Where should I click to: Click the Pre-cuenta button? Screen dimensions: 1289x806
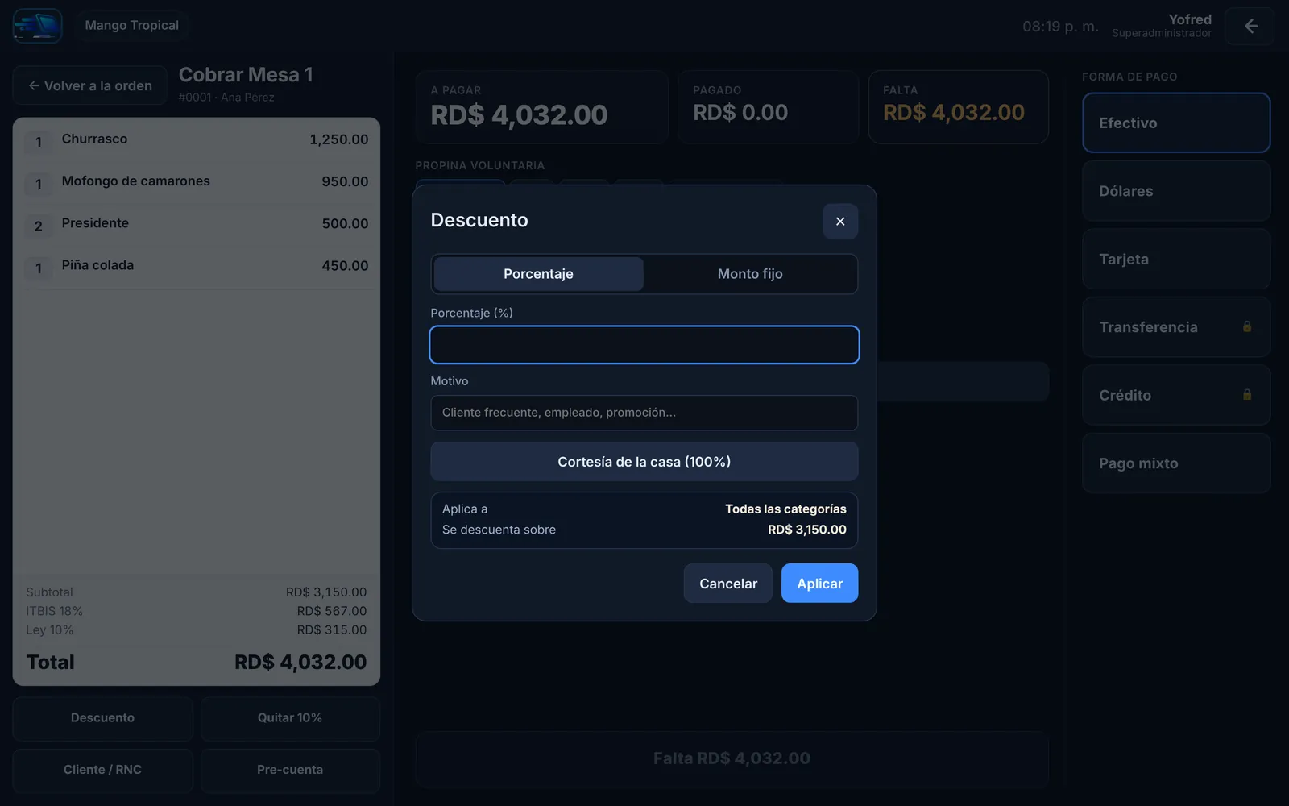[290, 770]
